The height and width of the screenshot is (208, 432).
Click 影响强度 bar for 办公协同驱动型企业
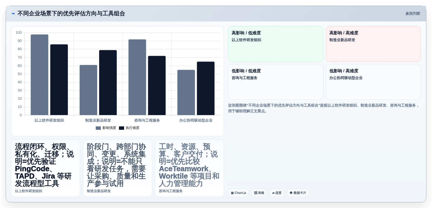(186, 93)
